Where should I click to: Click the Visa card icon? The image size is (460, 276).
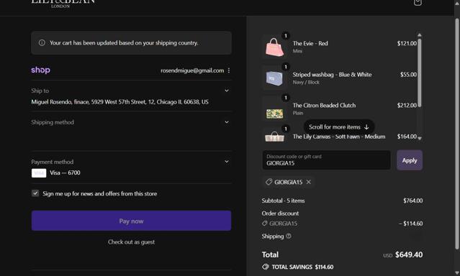(39, 173)
